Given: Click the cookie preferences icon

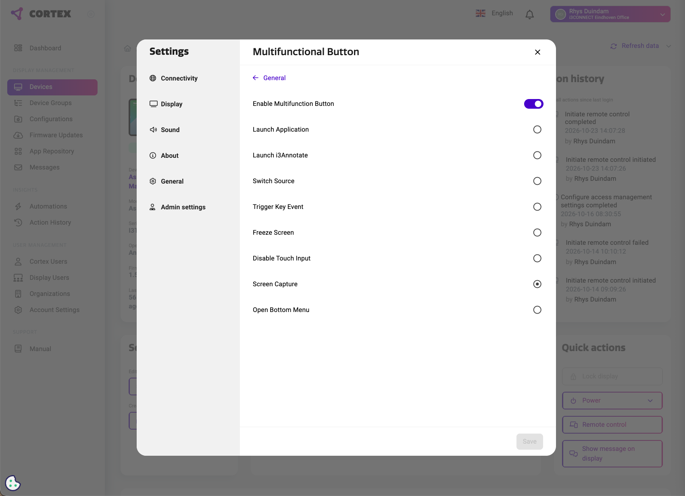Looking at the screenshot, I should click(x=13, y=483).
